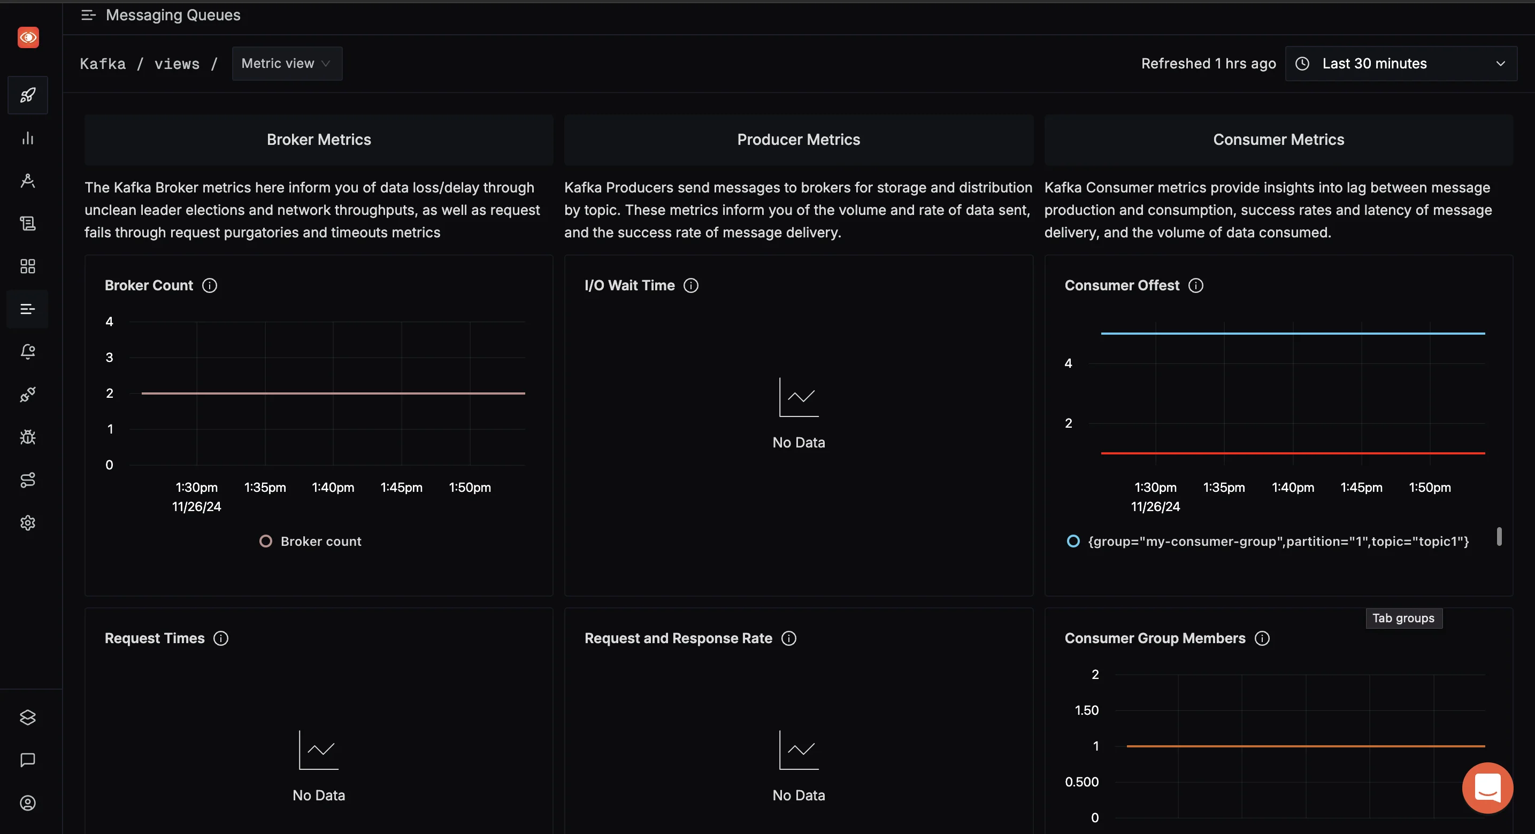The height and width of the screenshot is (834, 1535).
Task: Open Service Map route icon in sidebar
Action: [28, 480]
